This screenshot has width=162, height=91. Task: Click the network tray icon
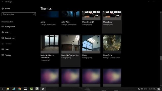[x=139, y=89]
